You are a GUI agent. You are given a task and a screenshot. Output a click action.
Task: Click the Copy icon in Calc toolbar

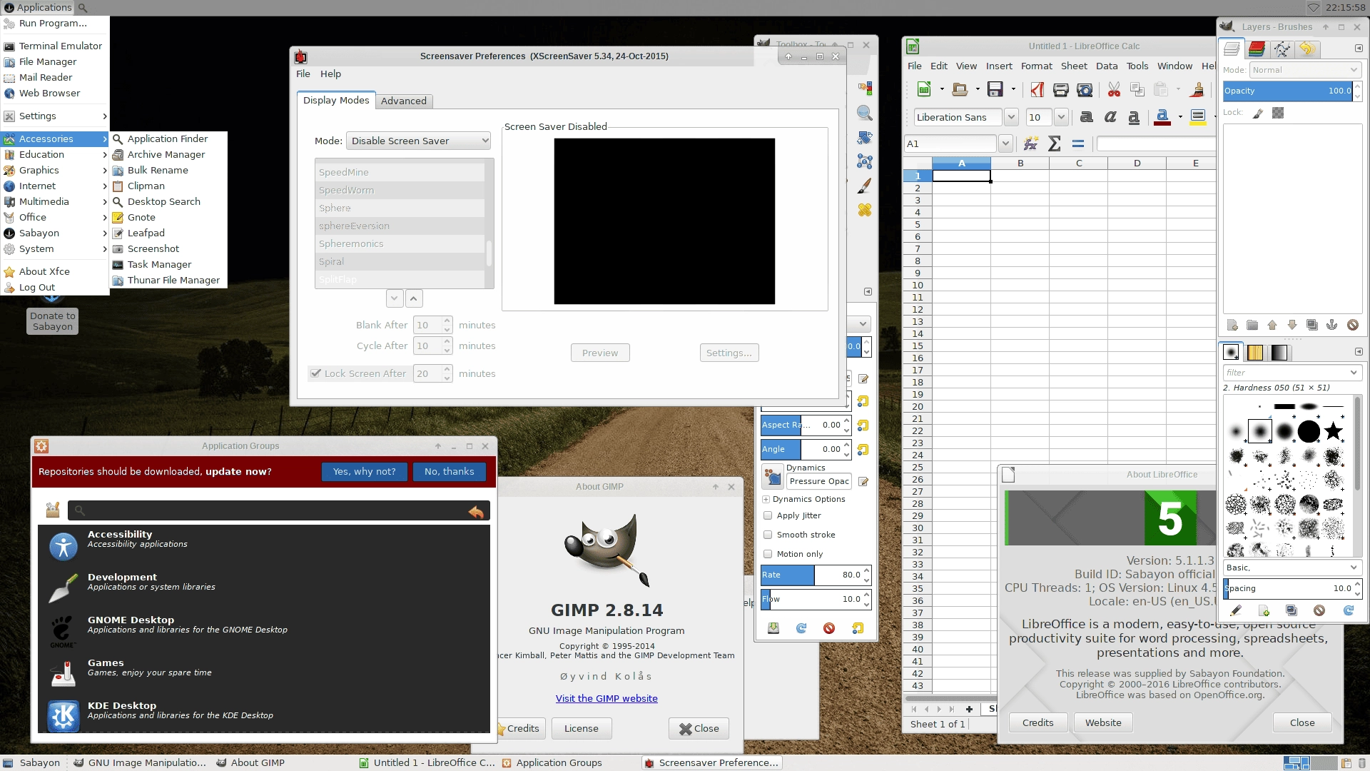(x=1137, y=89)
